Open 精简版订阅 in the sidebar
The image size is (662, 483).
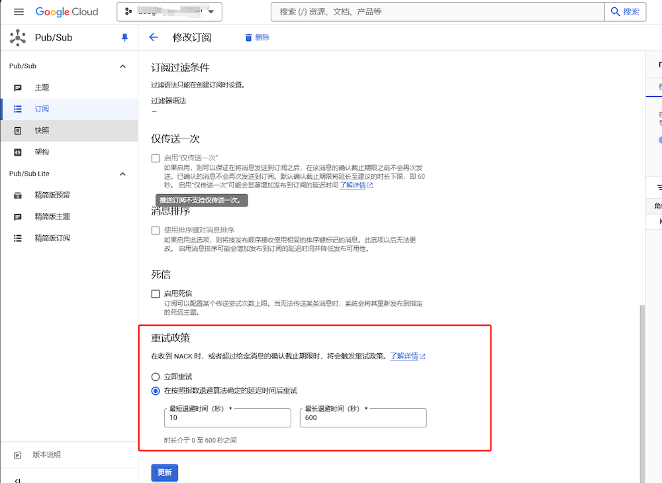52,238
